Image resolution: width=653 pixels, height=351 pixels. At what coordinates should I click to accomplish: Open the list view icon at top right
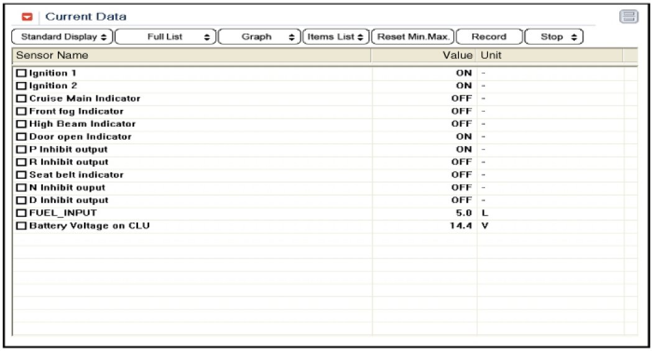click(x=629, y=17)
